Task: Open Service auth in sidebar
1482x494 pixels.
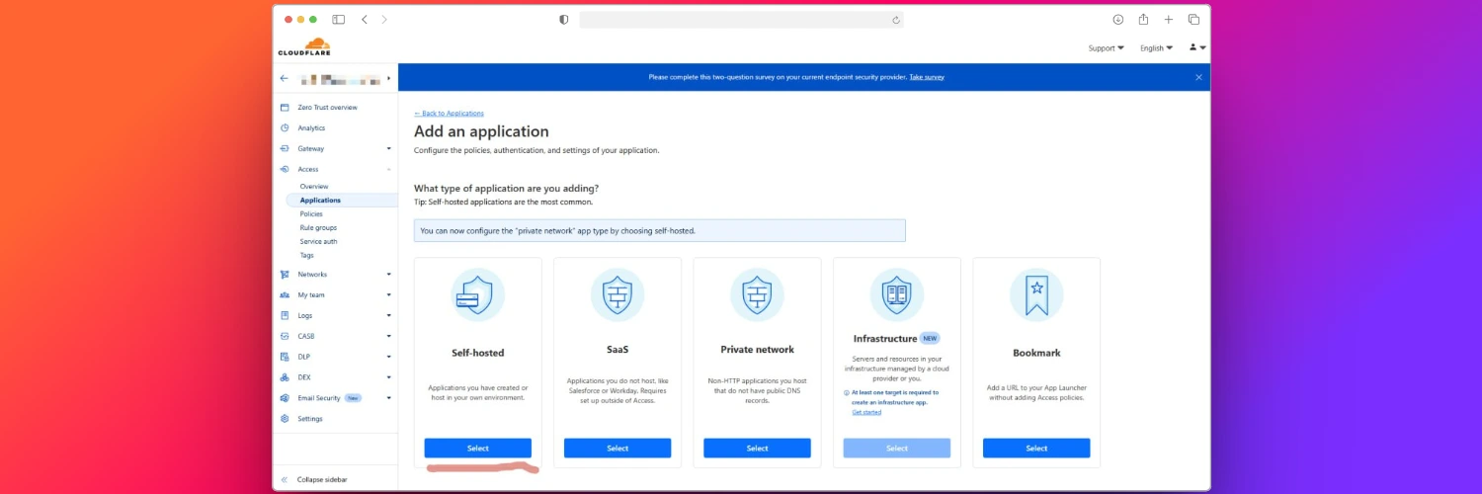Action: (318, 242)
